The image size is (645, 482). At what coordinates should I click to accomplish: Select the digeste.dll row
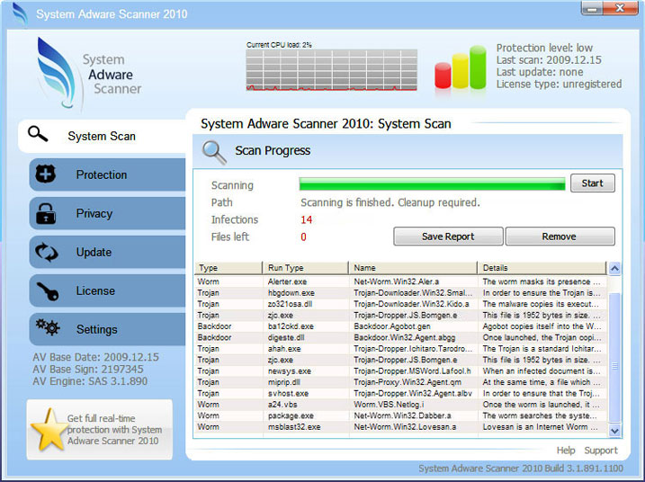[x=401, y=337]
